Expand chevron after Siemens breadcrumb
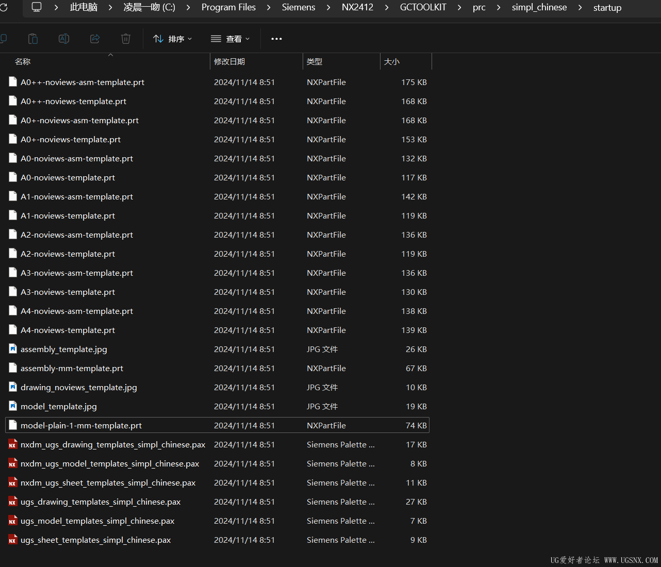The image size is (661, 567). (x=328, y=7)
